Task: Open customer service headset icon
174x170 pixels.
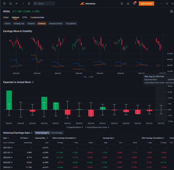Action: click(122, 4)
